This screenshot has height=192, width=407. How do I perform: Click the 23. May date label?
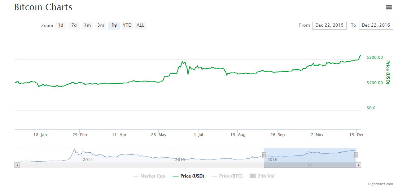click(x=159, y=135)
